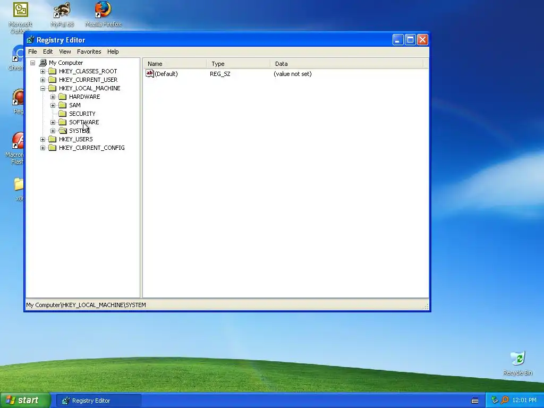Expand HKEY_CURRENT_CONFIG key
544x408 pixels.
[x=42, y=148]
